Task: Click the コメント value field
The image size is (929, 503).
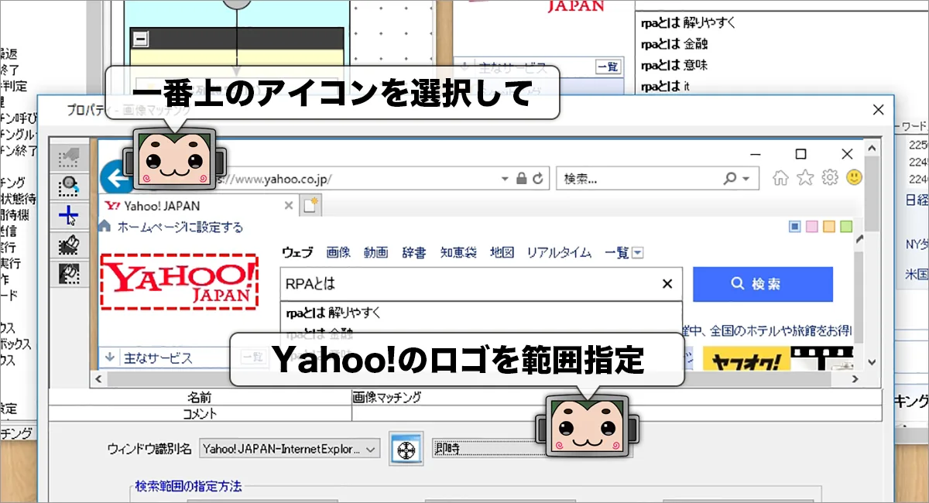Action: coord(617,413)
